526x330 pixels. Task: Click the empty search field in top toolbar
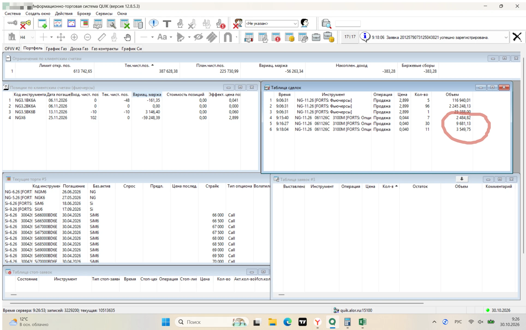point(348,24)
